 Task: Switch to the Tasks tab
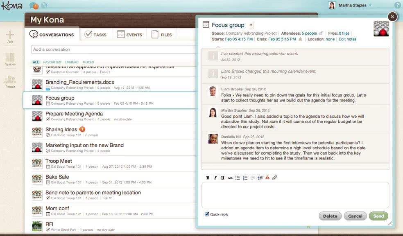pos(95,34)
